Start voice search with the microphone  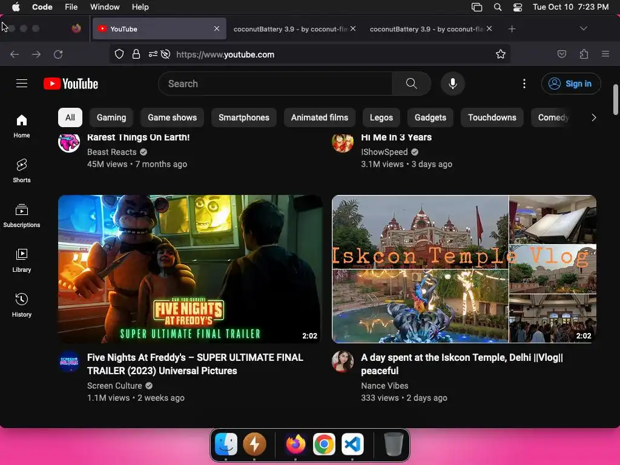click(x=453, y=84)
